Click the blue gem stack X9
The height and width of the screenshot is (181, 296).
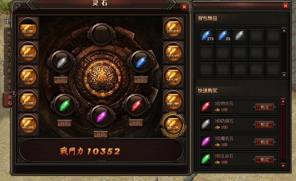point(223,36)
